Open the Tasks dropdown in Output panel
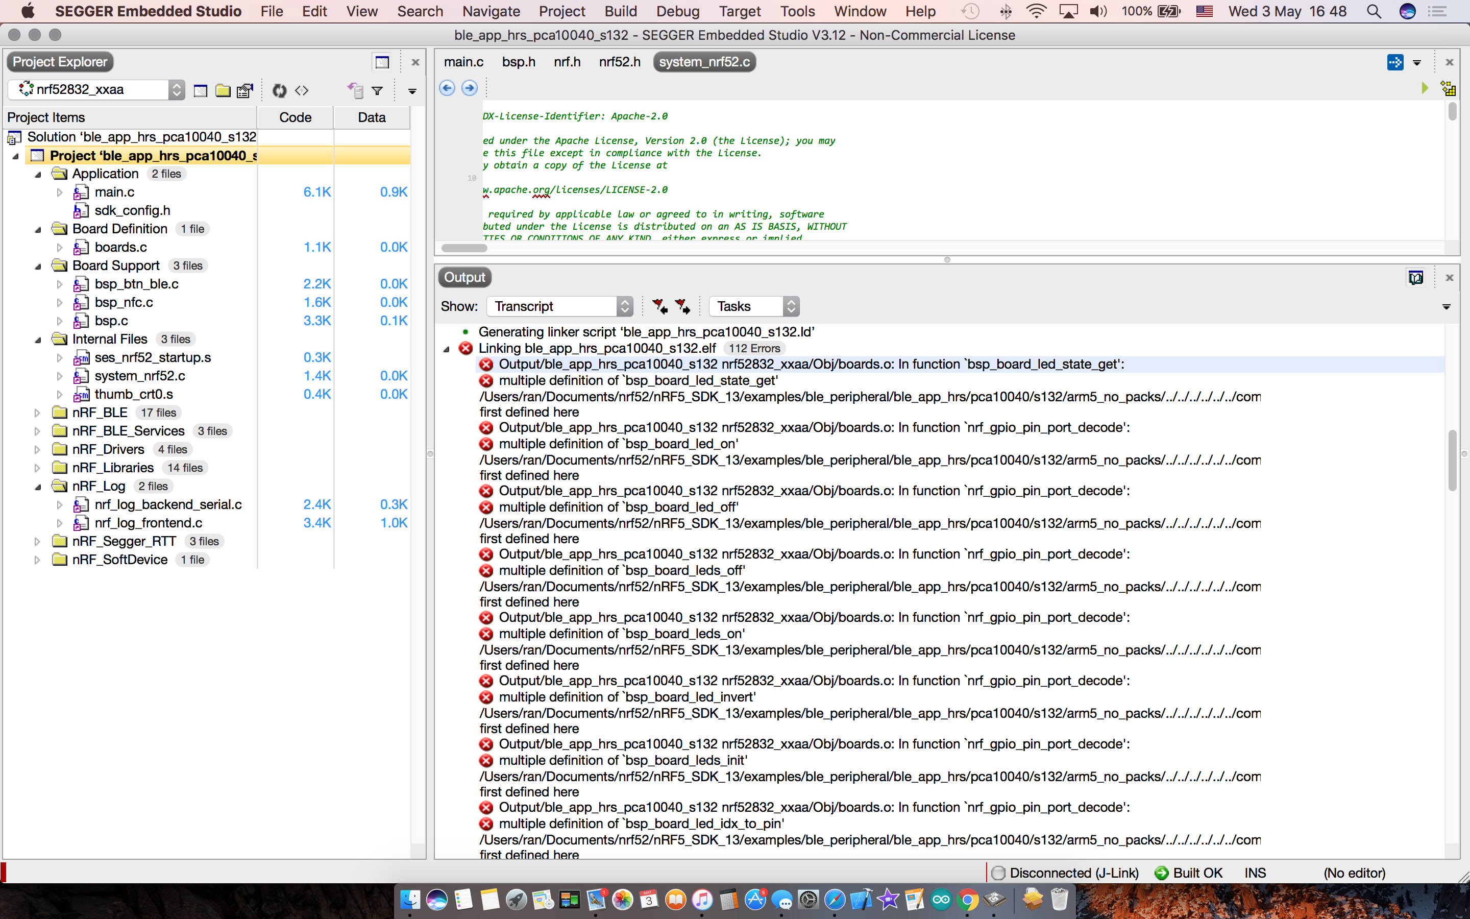This screenshot has width=1470, height=919. (754, 306)
